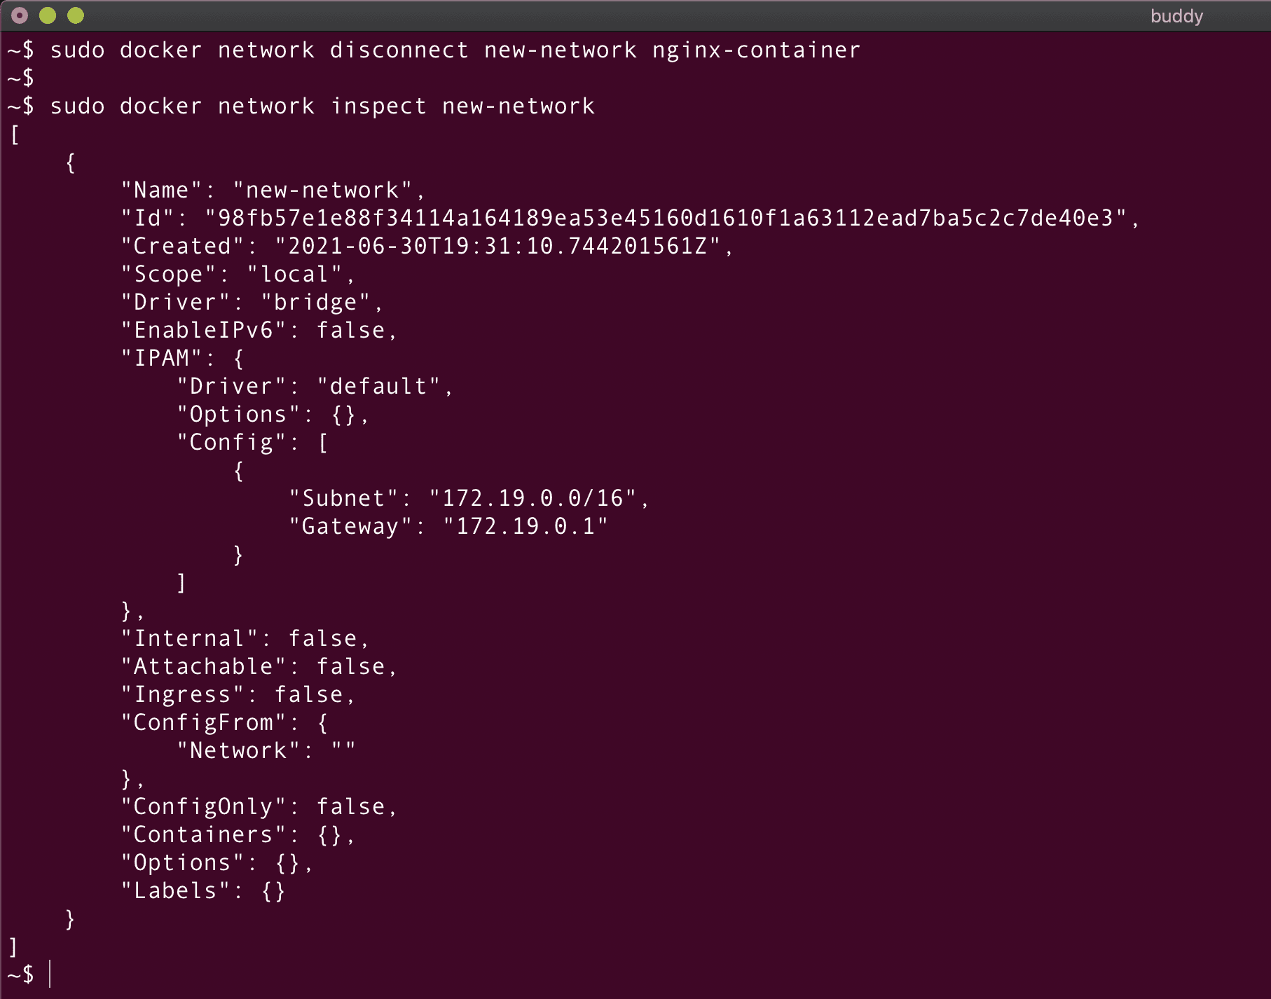1271x999 pixels.
Task: Click the gray close window button
Action: tap(20, 15)
